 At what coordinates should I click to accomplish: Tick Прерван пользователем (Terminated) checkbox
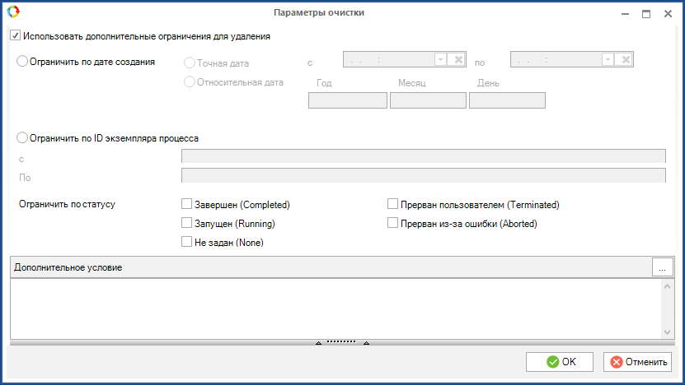coord(393,204)
